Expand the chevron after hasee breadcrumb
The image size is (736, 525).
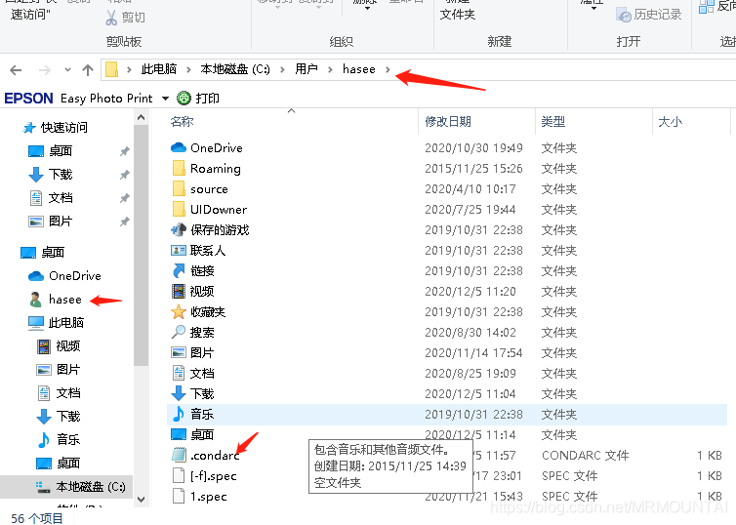pos(388,70)
